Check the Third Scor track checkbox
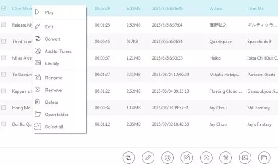This screenshot has height=166, width=278. (3, 41)
